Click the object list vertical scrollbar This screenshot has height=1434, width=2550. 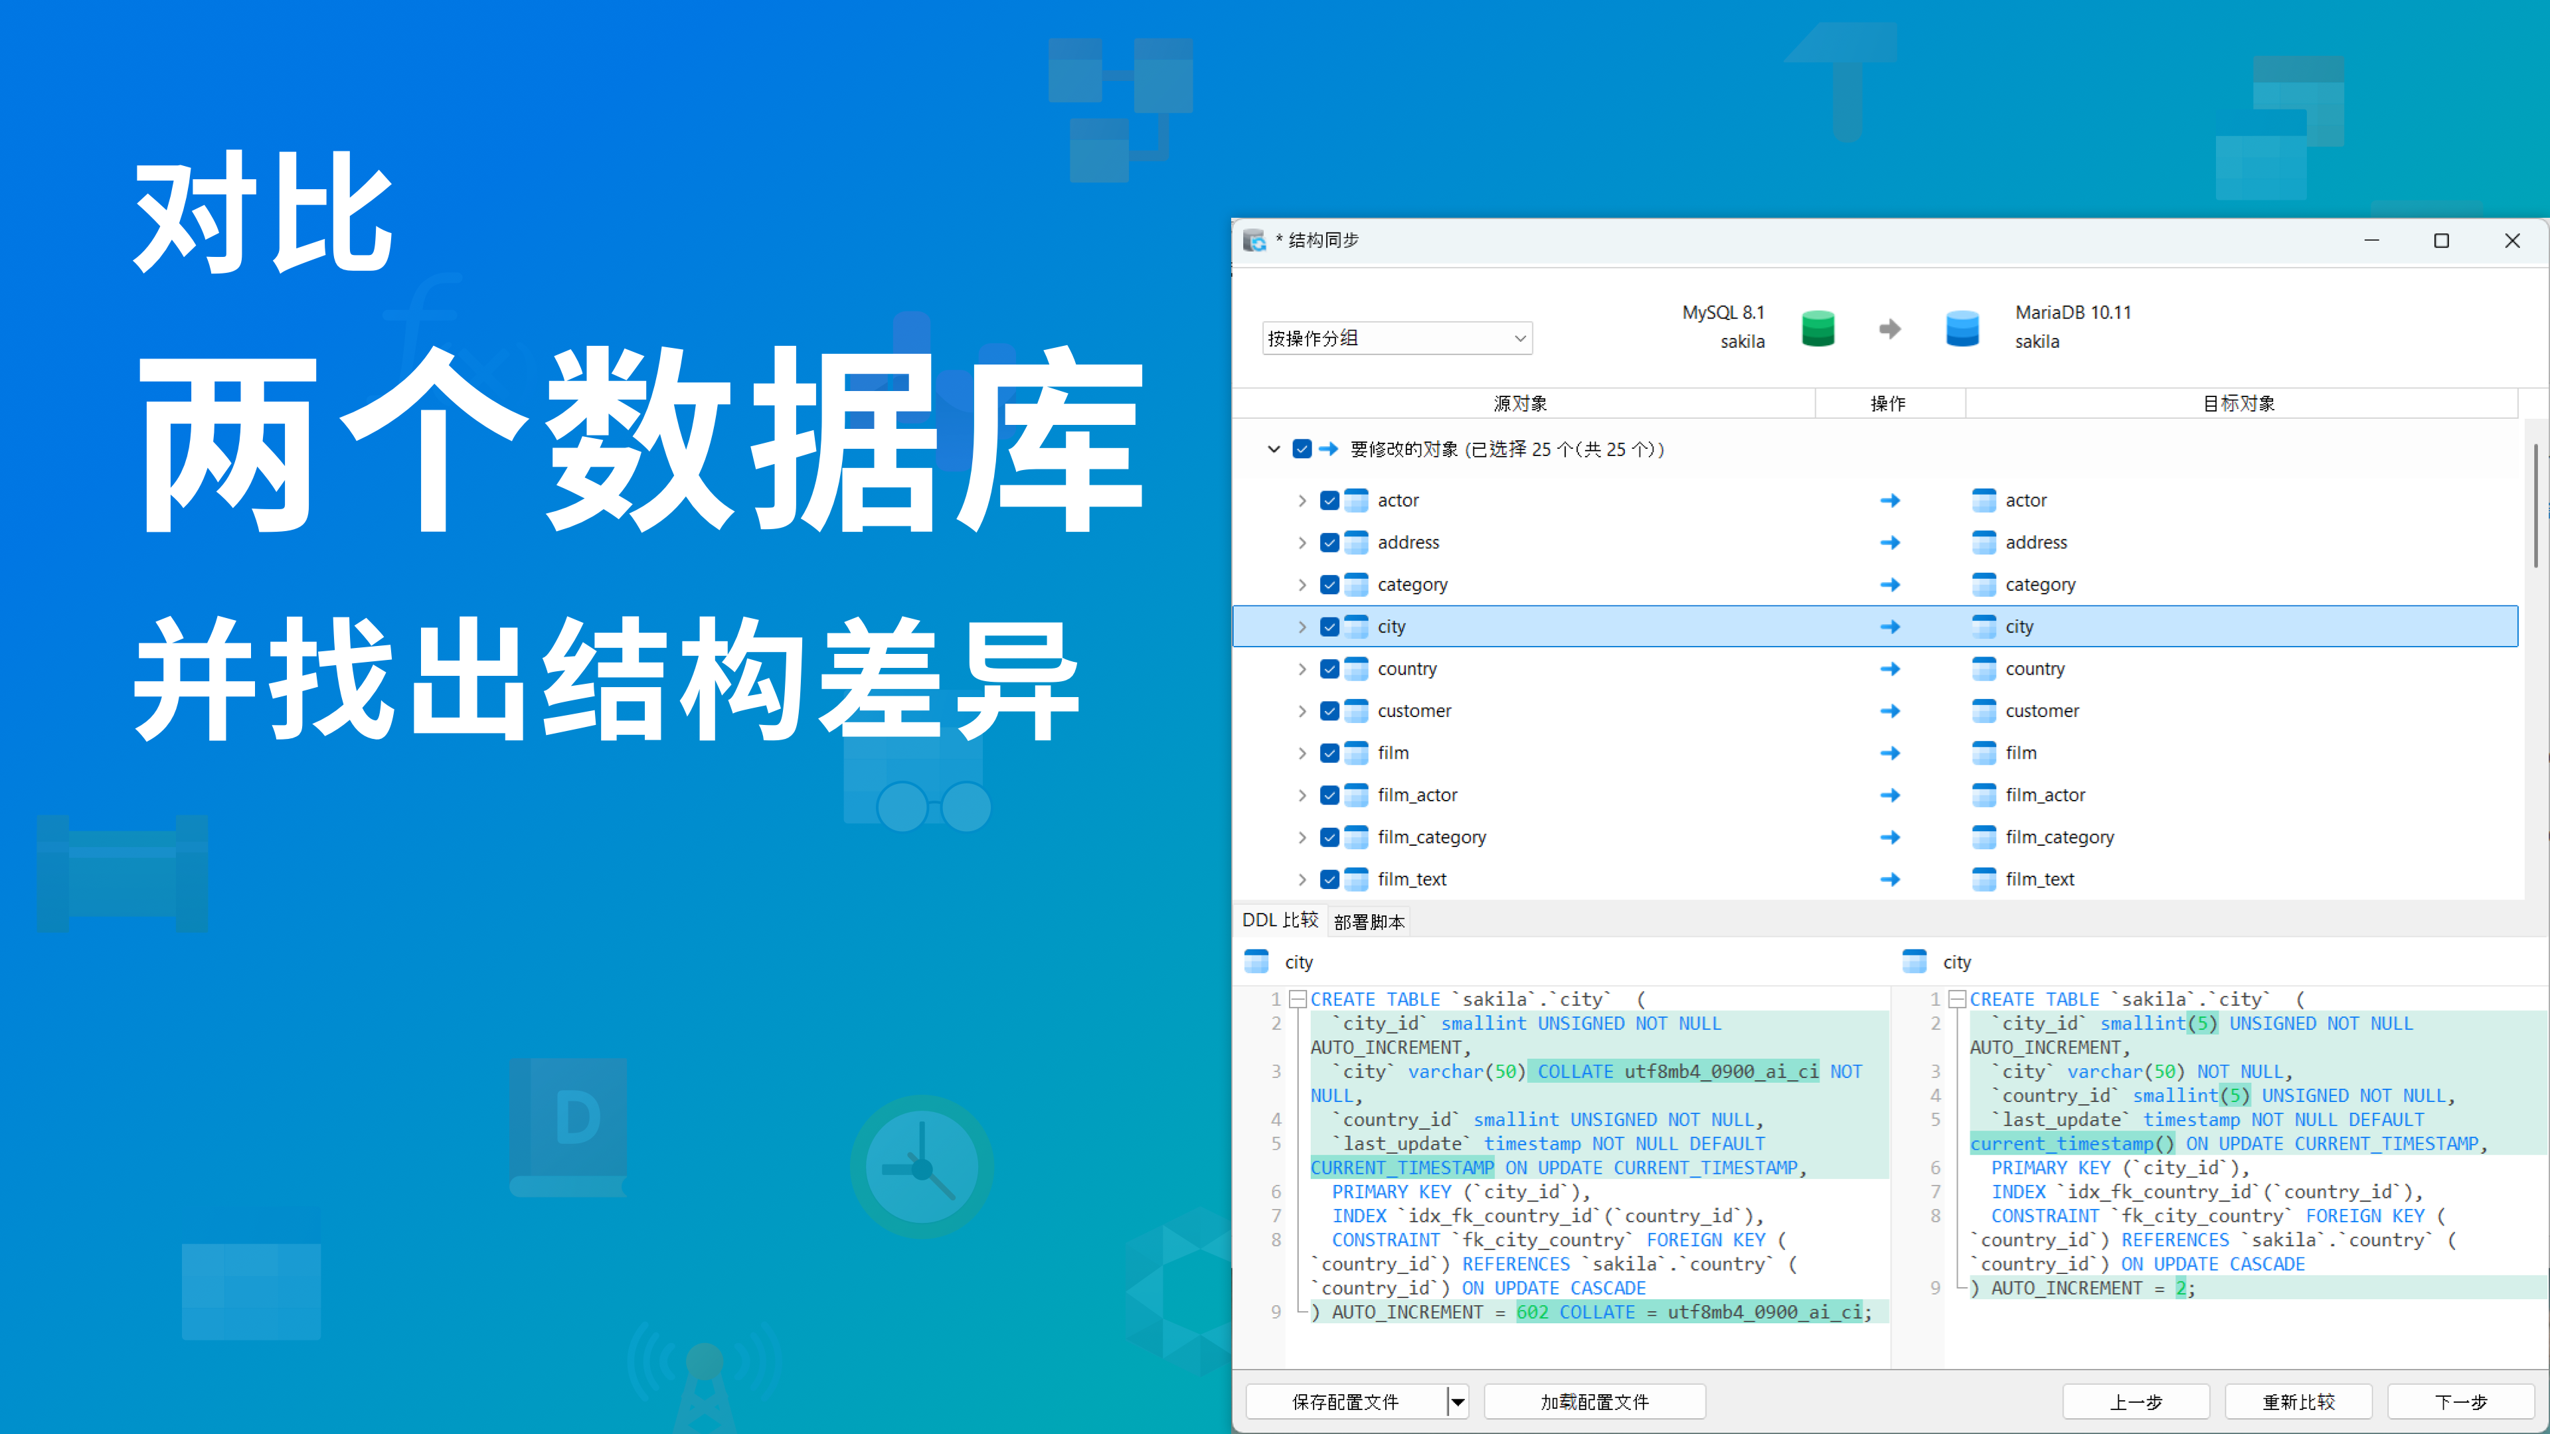[x=2536, y=507]
